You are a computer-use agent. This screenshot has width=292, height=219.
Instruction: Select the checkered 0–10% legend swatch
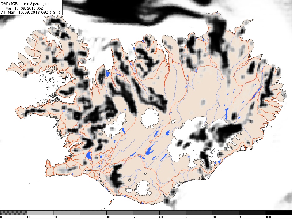(13, 213)
